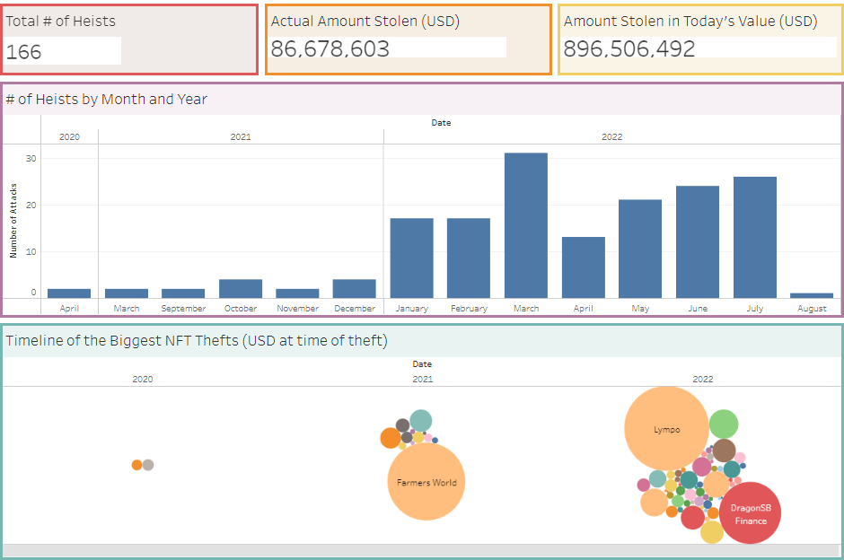Screen dimensions: 844x560
Task: Click the Total # of Heists value 166
Action: [x=24, y=52]
